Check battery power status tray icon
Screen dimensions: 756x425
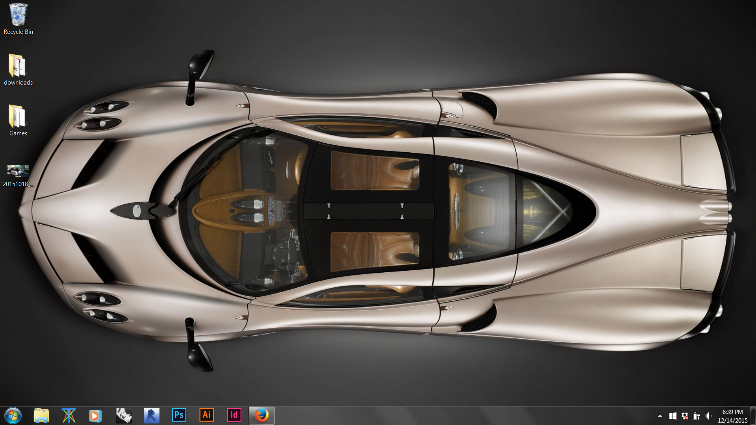(x=697, y=416)
